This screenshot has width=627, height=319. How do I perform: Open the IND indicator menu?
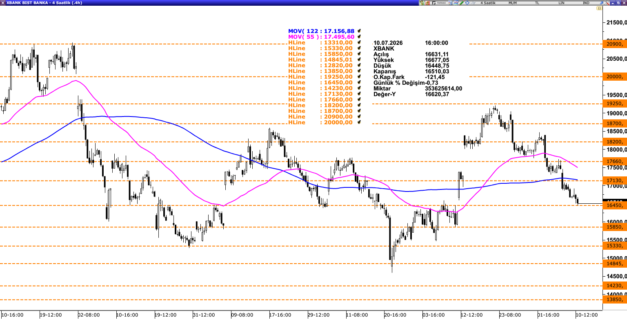pyautogui.click(x=586, y=3)
